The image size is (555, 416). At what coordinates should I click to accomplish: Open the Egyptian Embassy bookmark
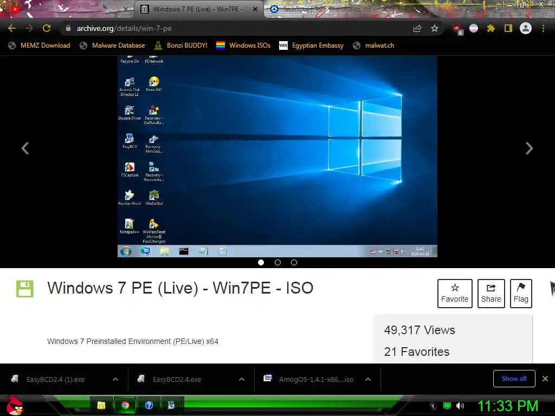pyautogui.click(x=312, y=45)
